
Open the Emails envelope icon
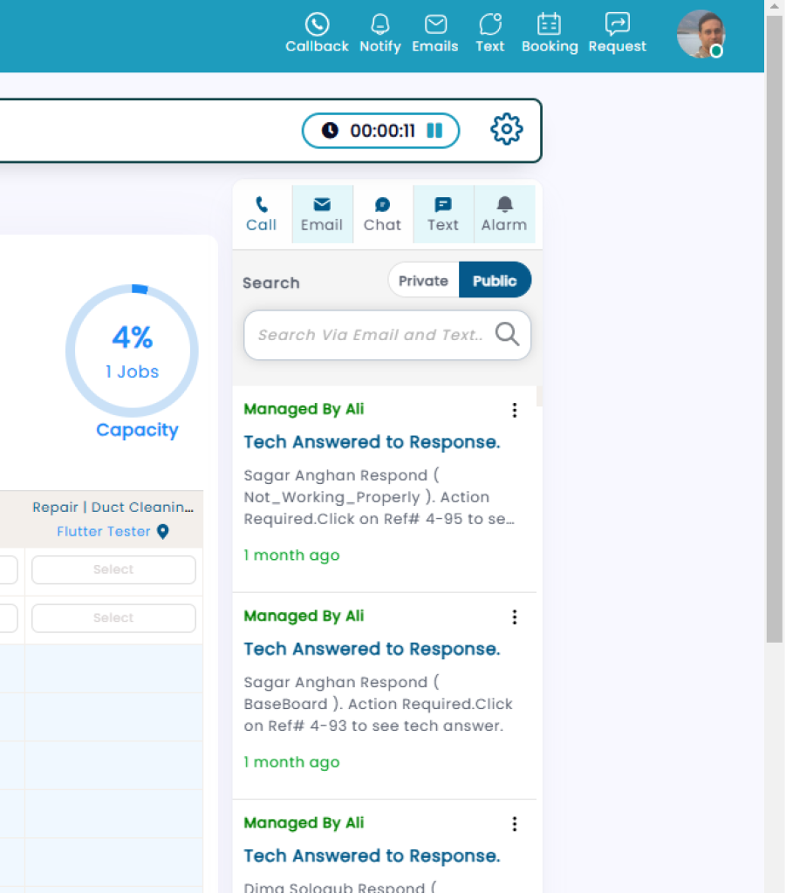click(435, 24)
